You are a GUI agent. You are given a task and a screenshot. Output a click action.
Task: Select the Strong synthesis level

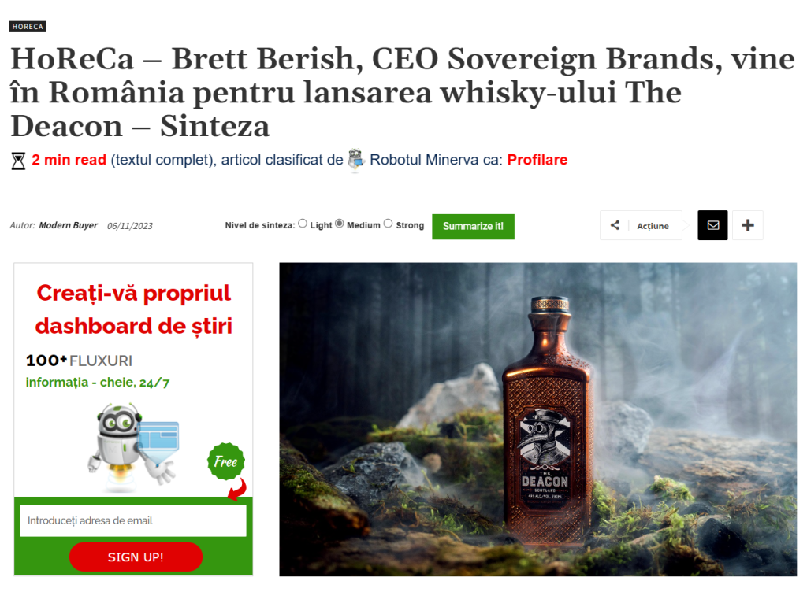coord(388,224)
